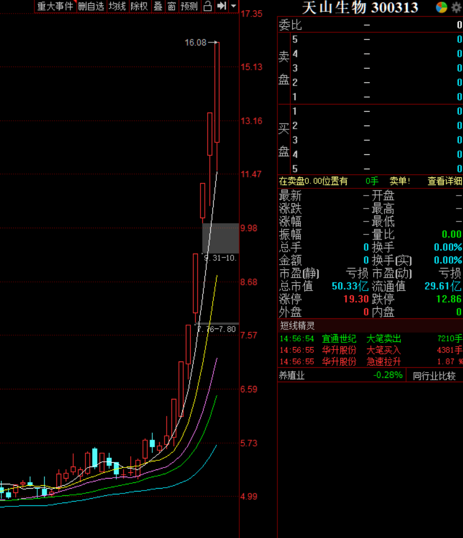Open the colored pie chart icon
This screenshot has width=463, height=538.
click(x=441, y=7)
